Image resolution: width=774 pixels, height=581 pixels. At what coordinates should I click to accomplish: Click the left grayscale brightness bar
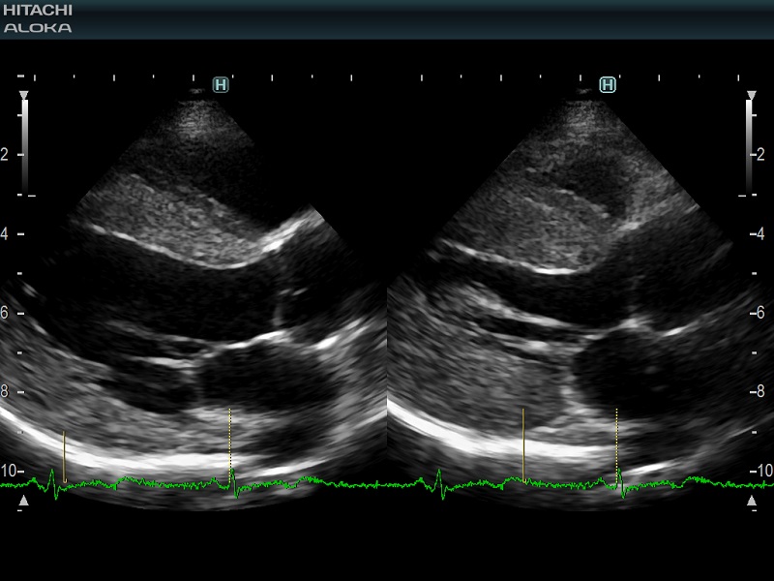point(25,145)
